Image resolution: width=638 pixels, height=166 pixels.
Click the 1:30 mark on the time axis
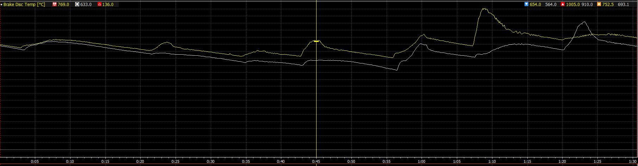click(x=633, y=162)
